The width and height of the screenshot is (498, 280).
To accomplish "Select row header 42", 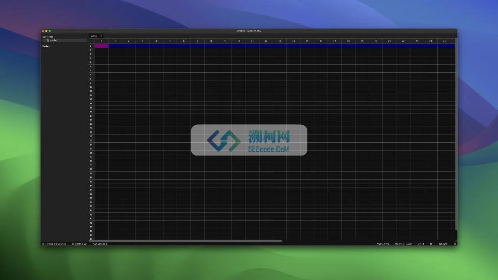I will tap(91, 219).
